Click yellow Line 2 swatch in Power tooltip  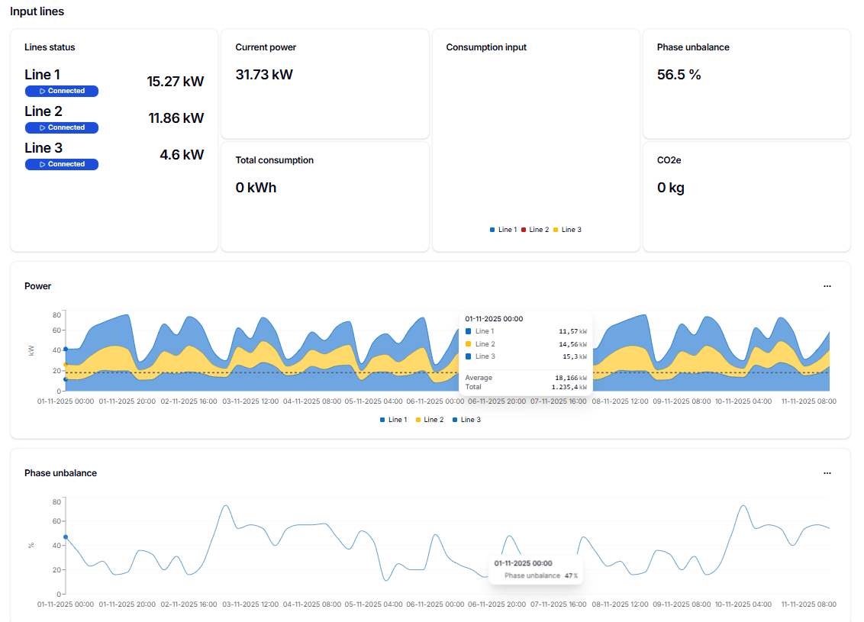tap(468, 344)
